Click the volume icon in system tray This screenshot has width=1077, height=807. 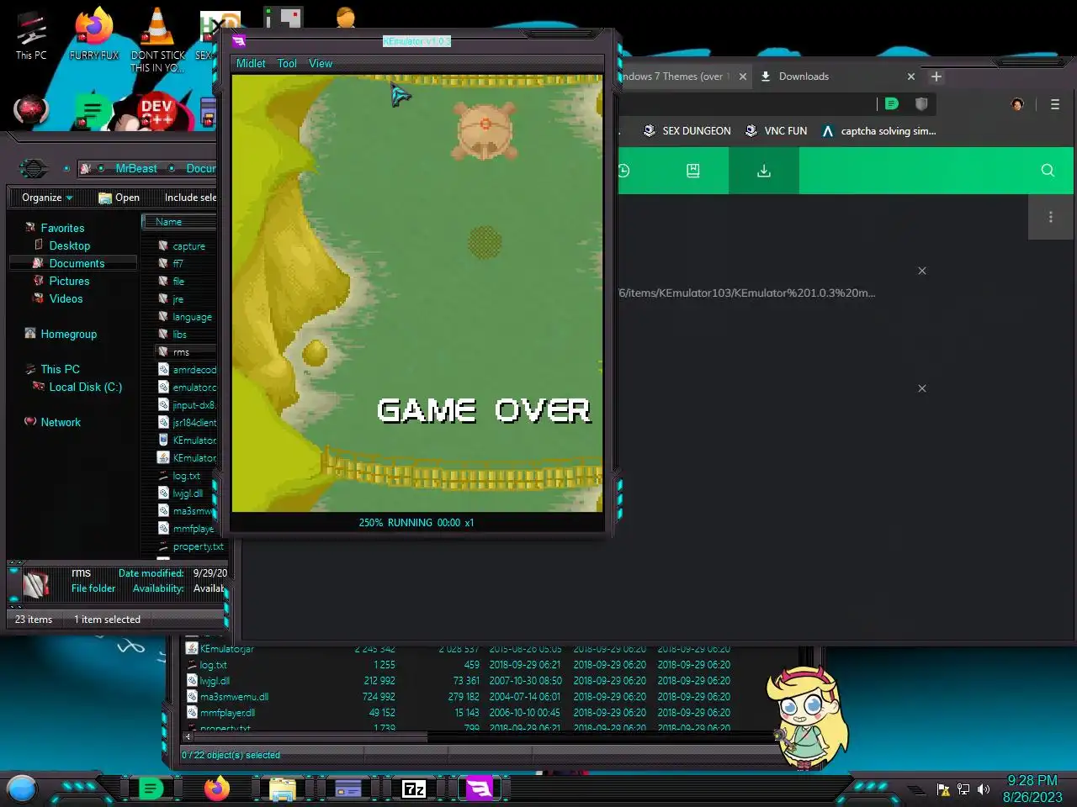[984, 789]
